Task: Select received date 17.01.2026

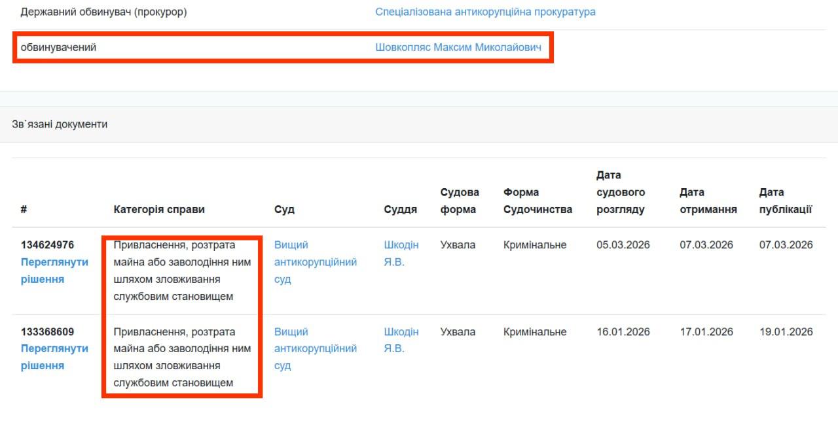Action: click(x=706, y=331)
